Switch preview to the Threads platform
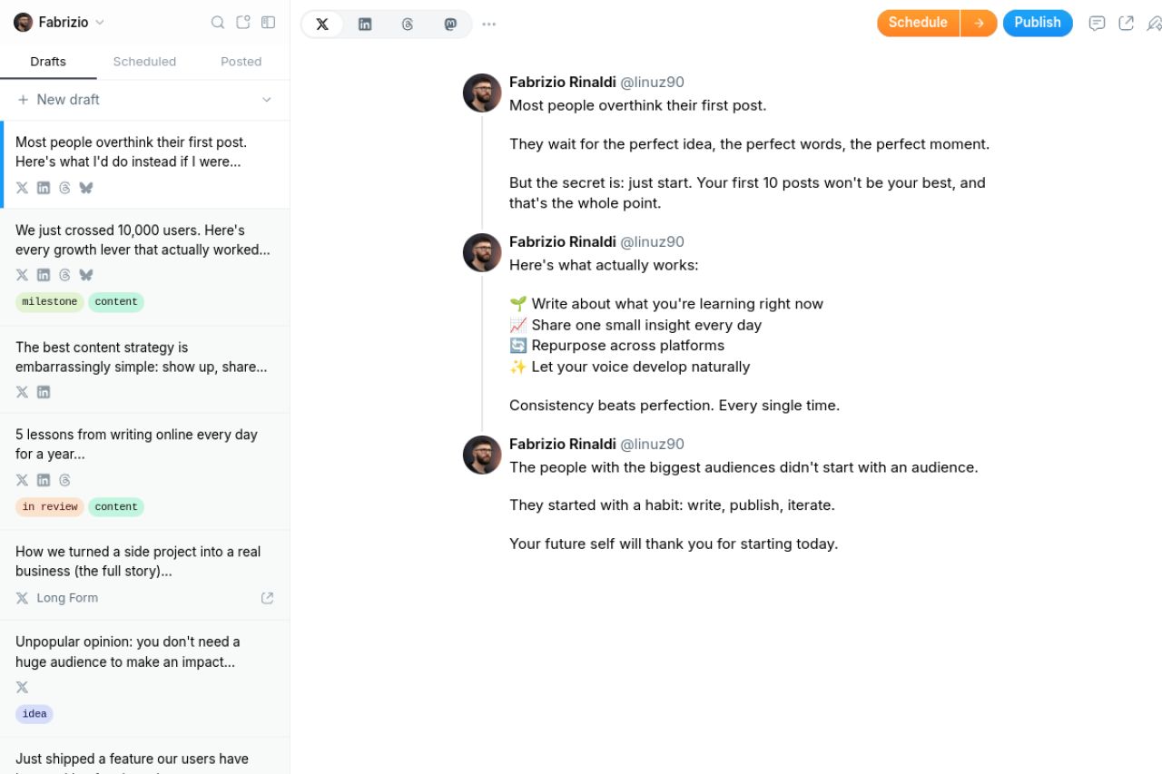The image size is (1162, 774). pyautogui.click(x=408, y=24)
